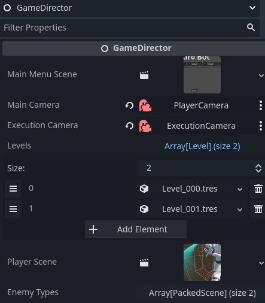Screen dimensions: 265x303
Task: Open the GameDirector node dropdown at top
Action: [x=252, y=8]
